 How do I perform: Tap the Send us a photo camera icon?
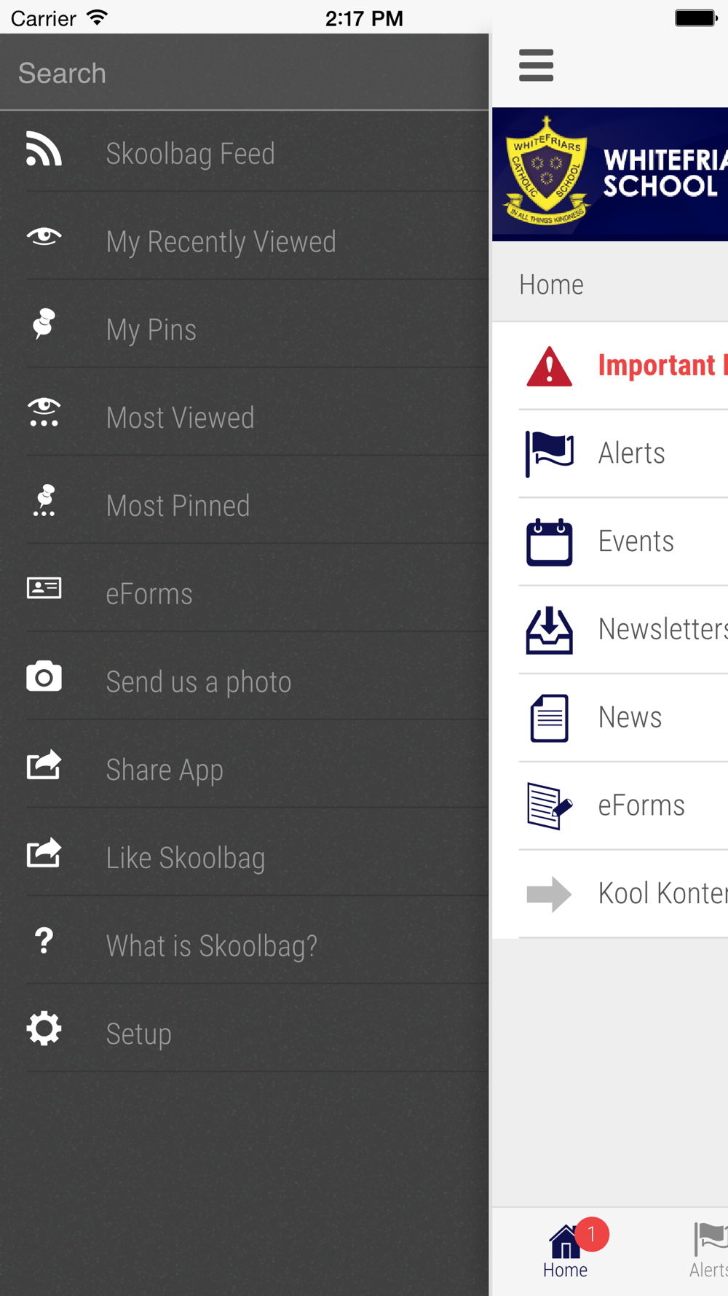pyautogui.click(x=44, y=676)
